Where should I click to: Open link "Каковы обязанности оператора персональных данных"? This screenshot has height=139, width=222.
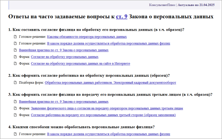coord(87,37)
